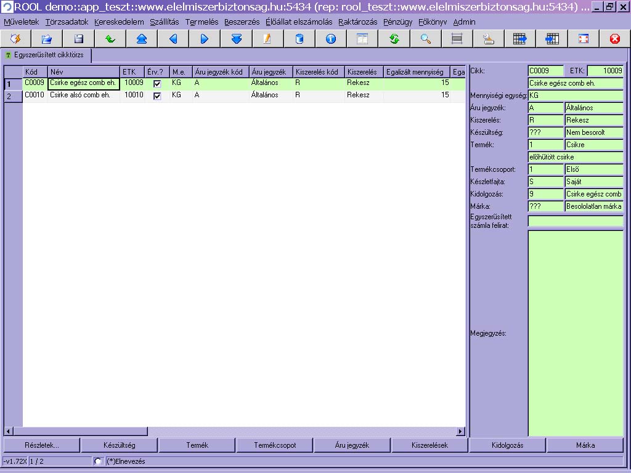The width and height of the screenshot is (631, 473).
Task: Click the cell 'Csirke alsó comb eh.'
Action: [84, 95]
